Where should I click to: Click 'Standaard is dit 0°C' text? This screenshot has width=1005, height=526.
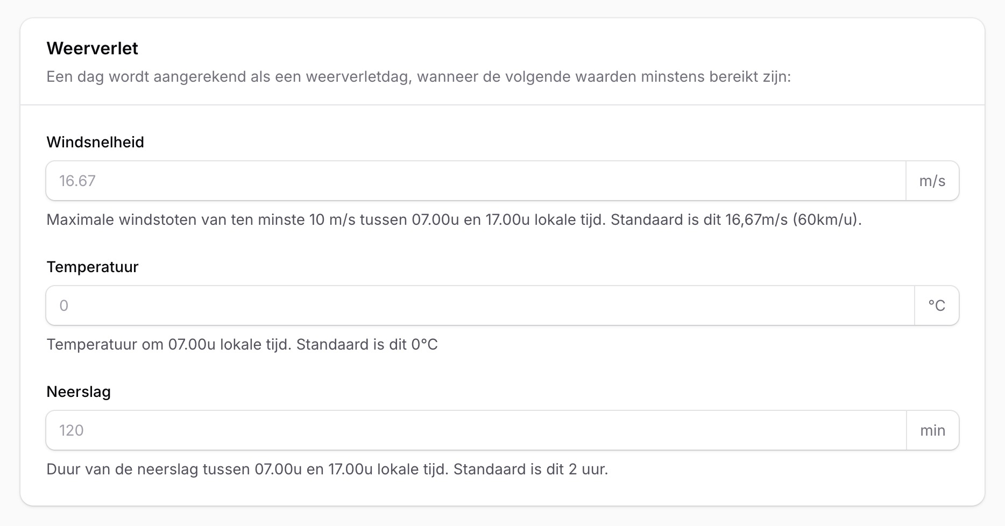(x=367, y=344)
